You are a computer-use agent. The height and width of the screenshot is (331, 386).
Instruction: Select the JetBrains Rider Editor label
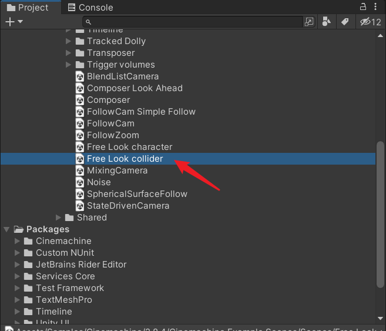81,265
